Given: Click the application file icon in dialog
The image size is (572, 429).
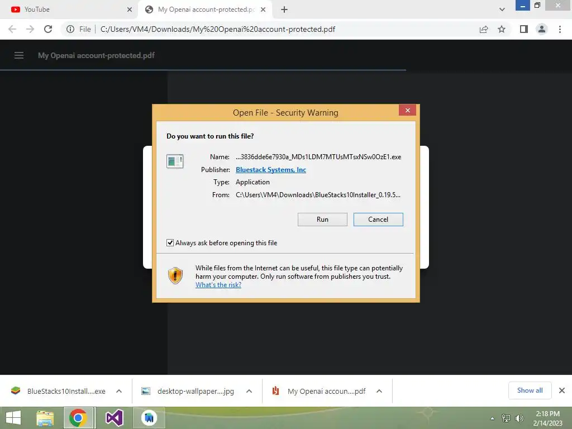Looking at the screenshot, I should tap(175, 161).
